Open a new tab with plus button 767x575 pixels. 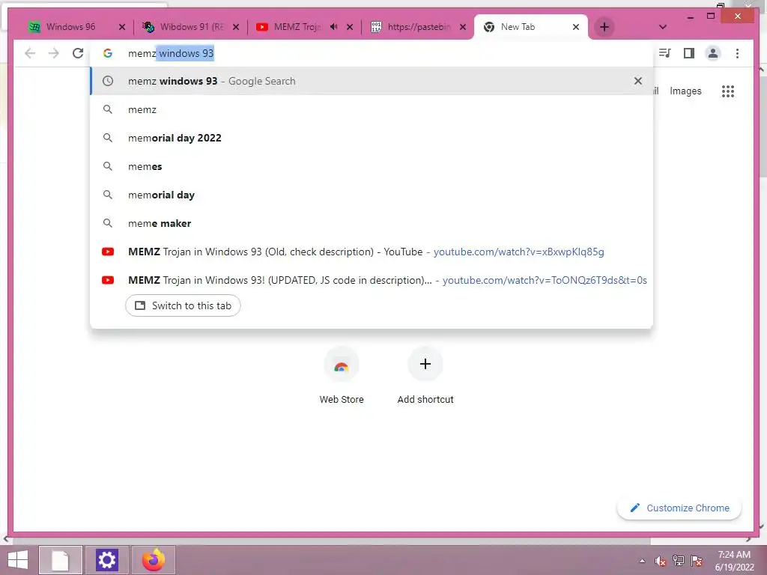click(604, 27)
